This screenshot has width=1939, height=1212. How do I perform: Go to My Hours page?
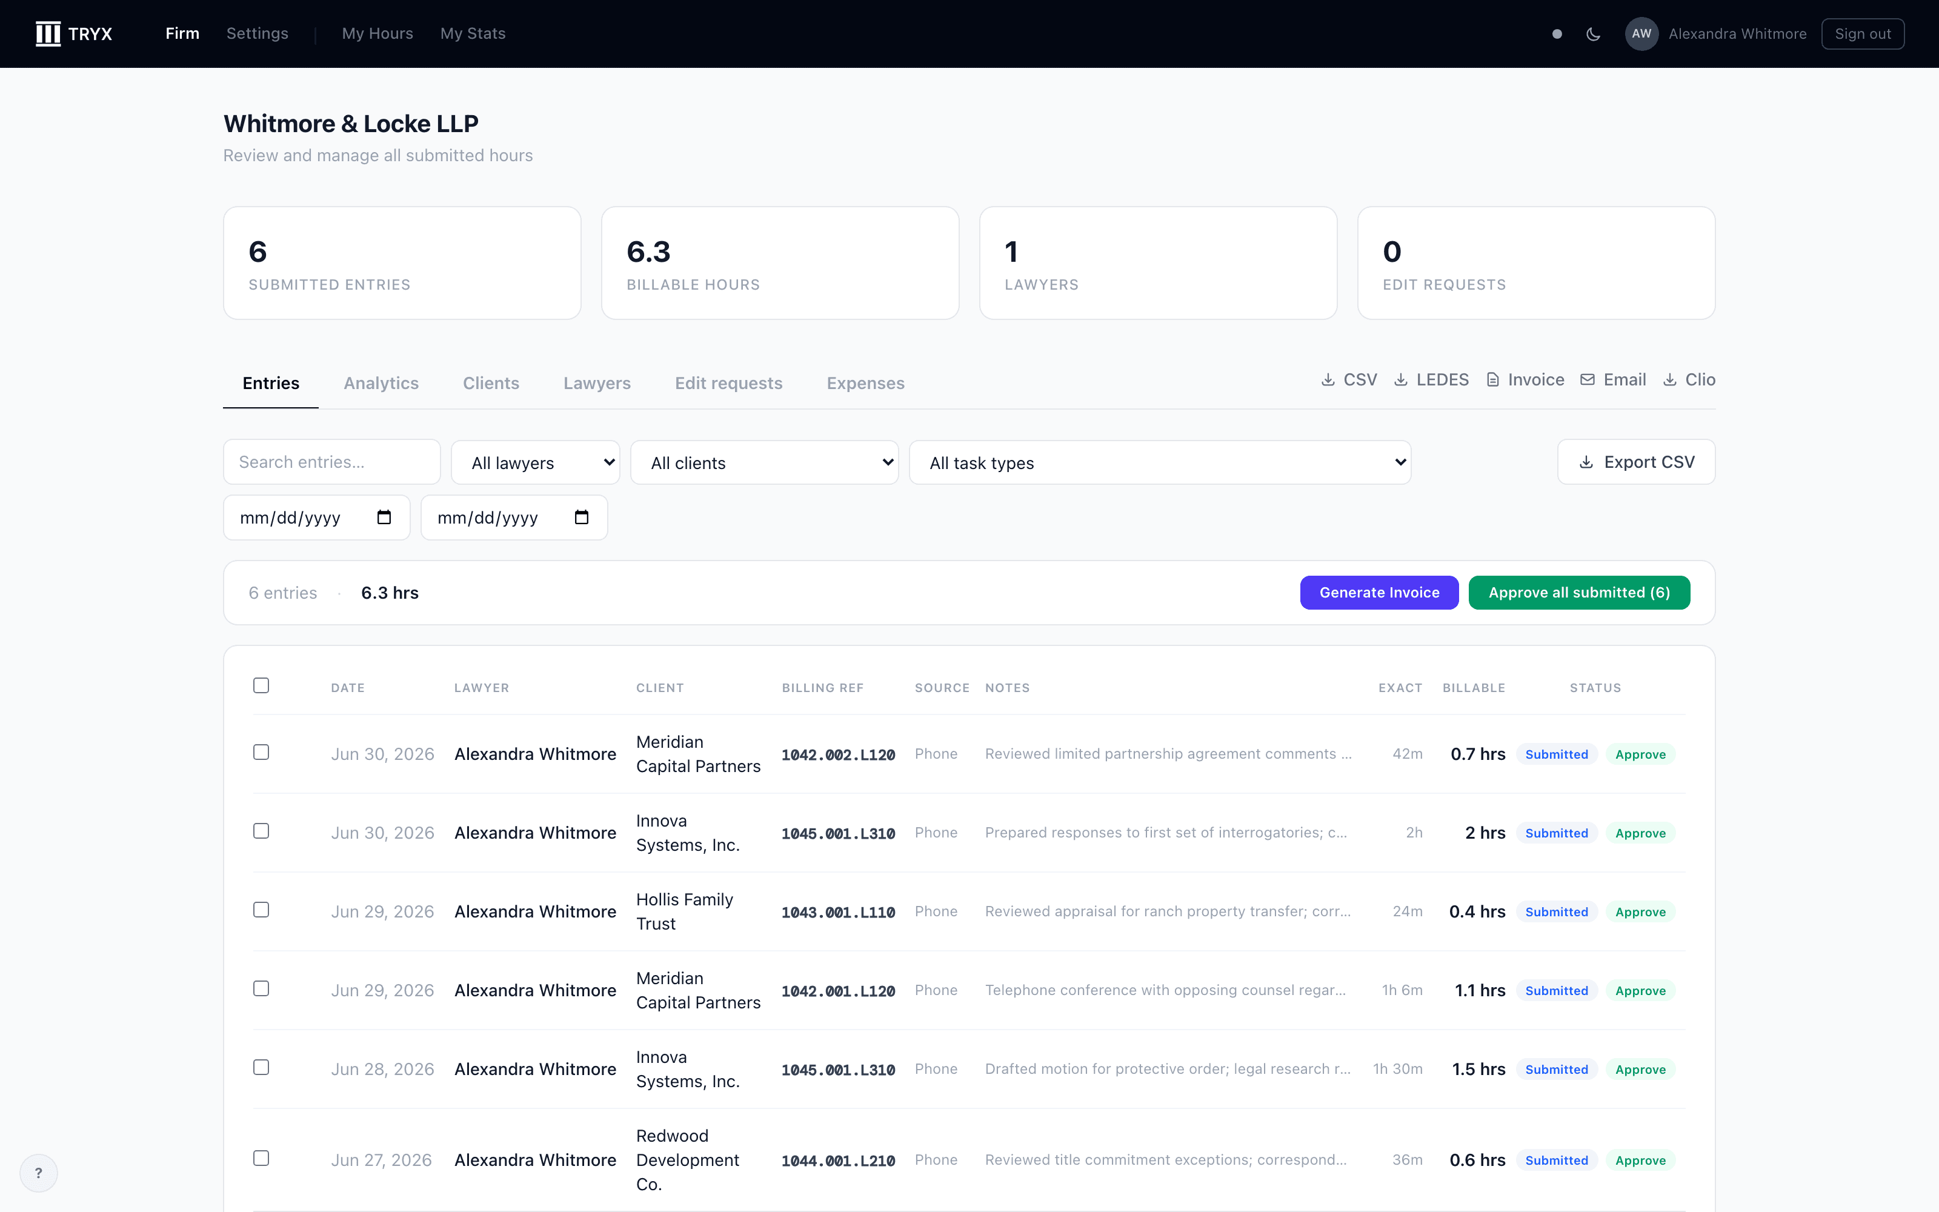click(377, 34)
